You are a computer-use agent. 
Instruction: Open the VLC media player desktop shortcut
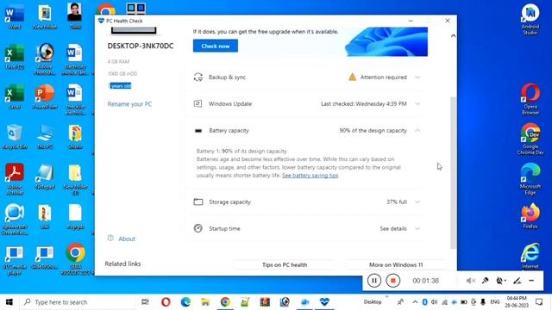click(15, 259)
